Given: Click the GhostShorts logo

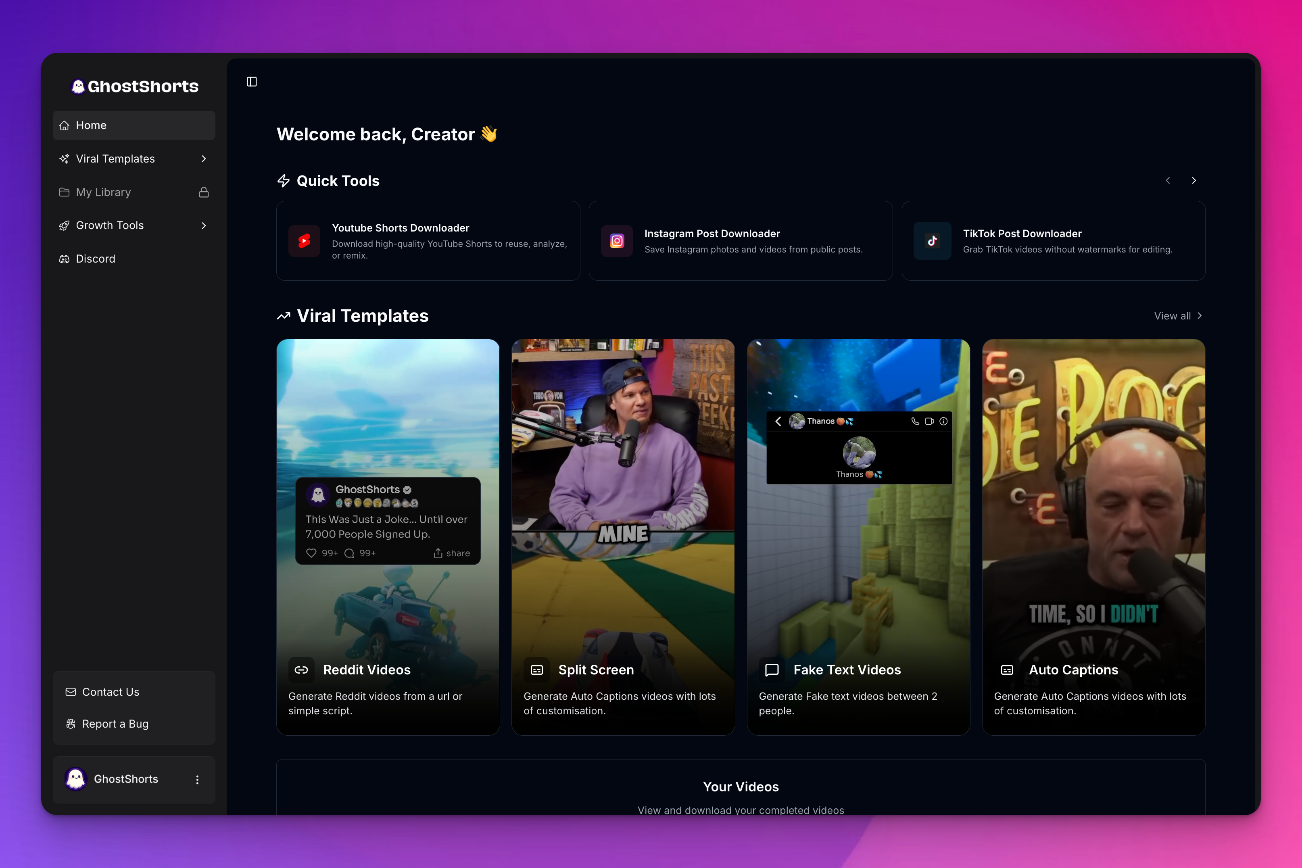Looking at the screenshot, I should click(135, 86).
